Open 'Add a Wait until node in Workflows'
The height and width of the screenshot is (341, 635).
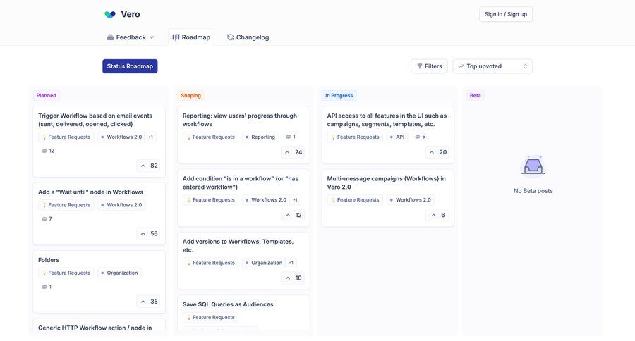tap(91, 192)
